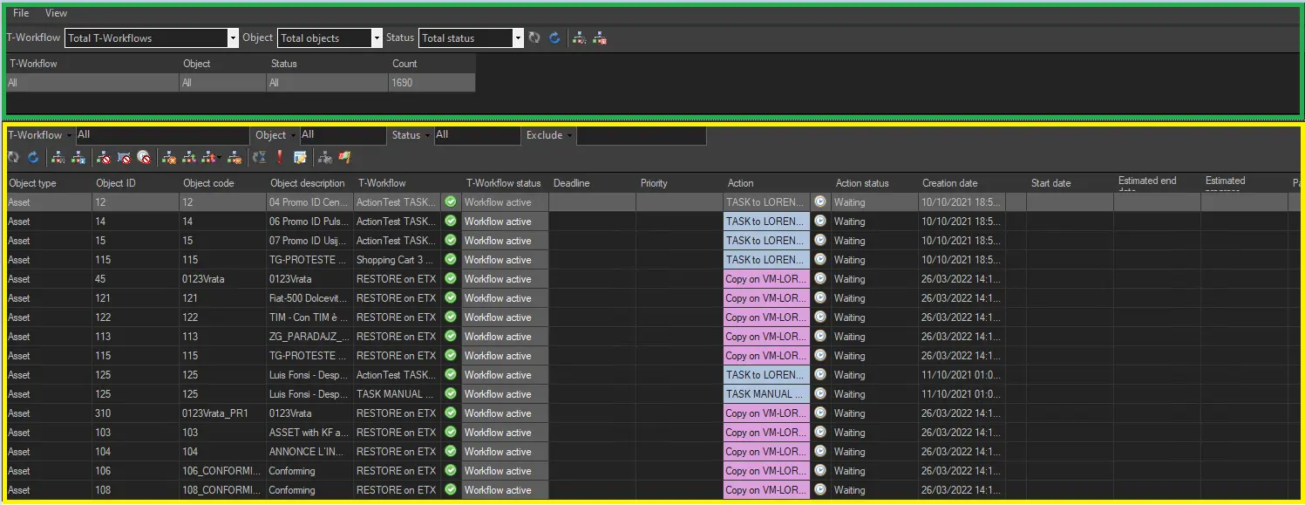Click the Exclude filter text field
1305x505 pixels.
point(641,136)
